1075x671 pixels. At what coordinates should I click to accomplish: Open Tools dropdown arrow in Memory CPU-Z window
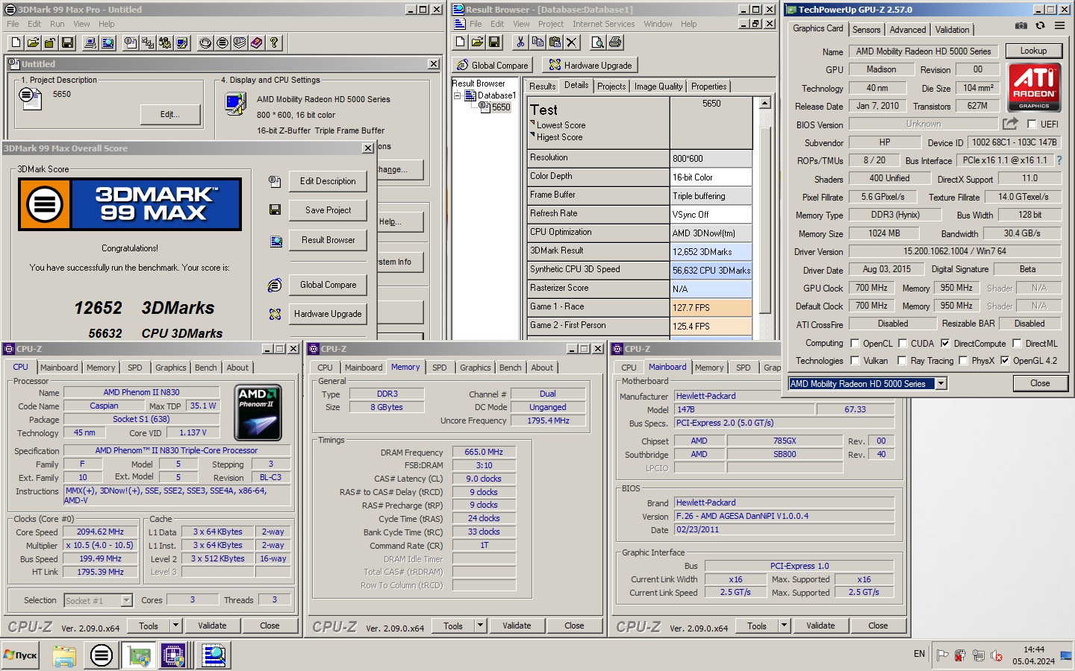(481, 626)
